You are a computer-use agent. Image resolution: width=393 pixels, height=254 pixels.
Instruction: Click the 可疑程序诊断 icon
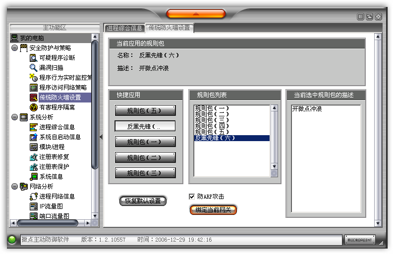point(33,57)
